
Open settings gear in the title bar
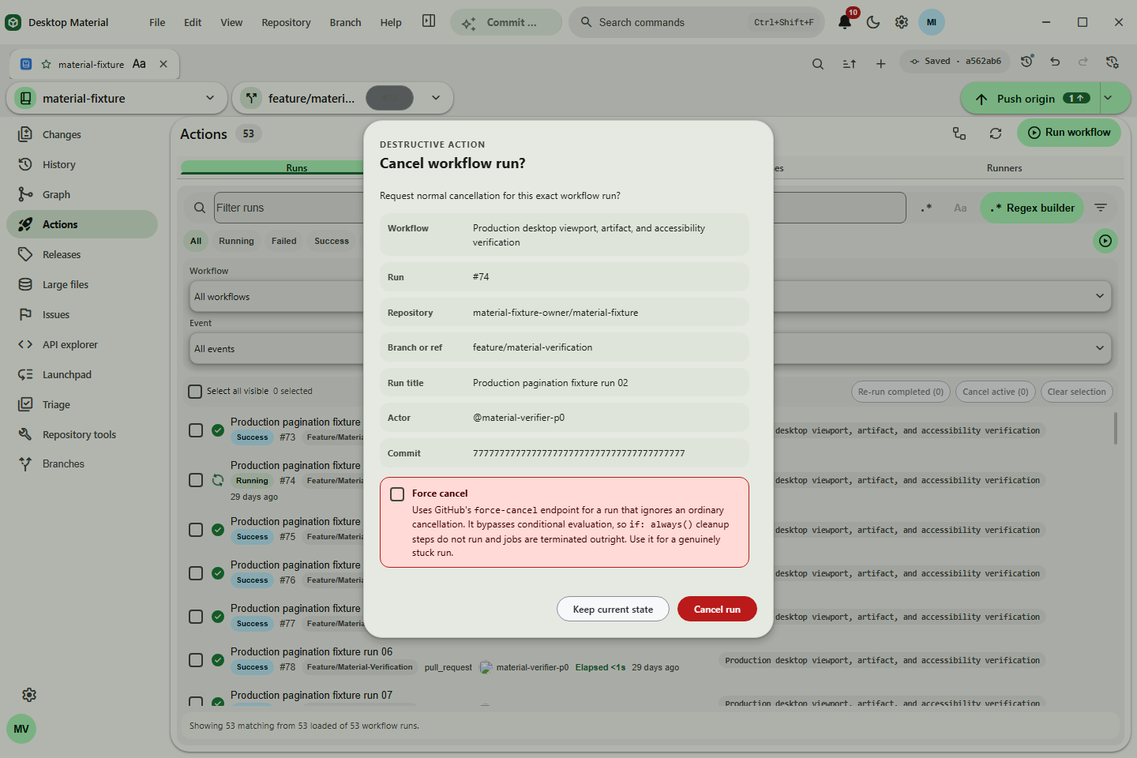click(902, 22)
